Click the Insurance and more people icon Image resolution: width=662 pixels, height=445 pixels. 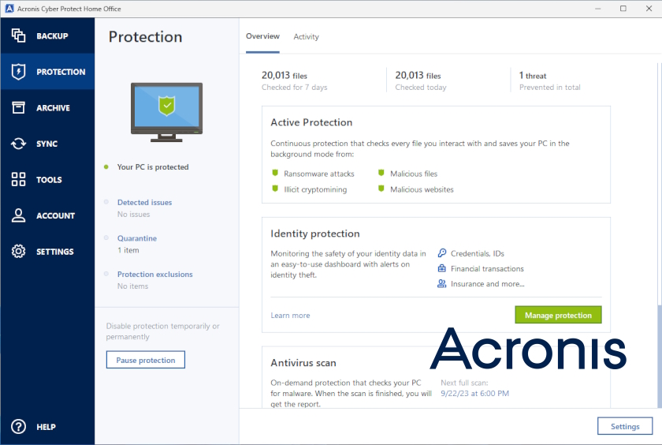tap(441, 283)
